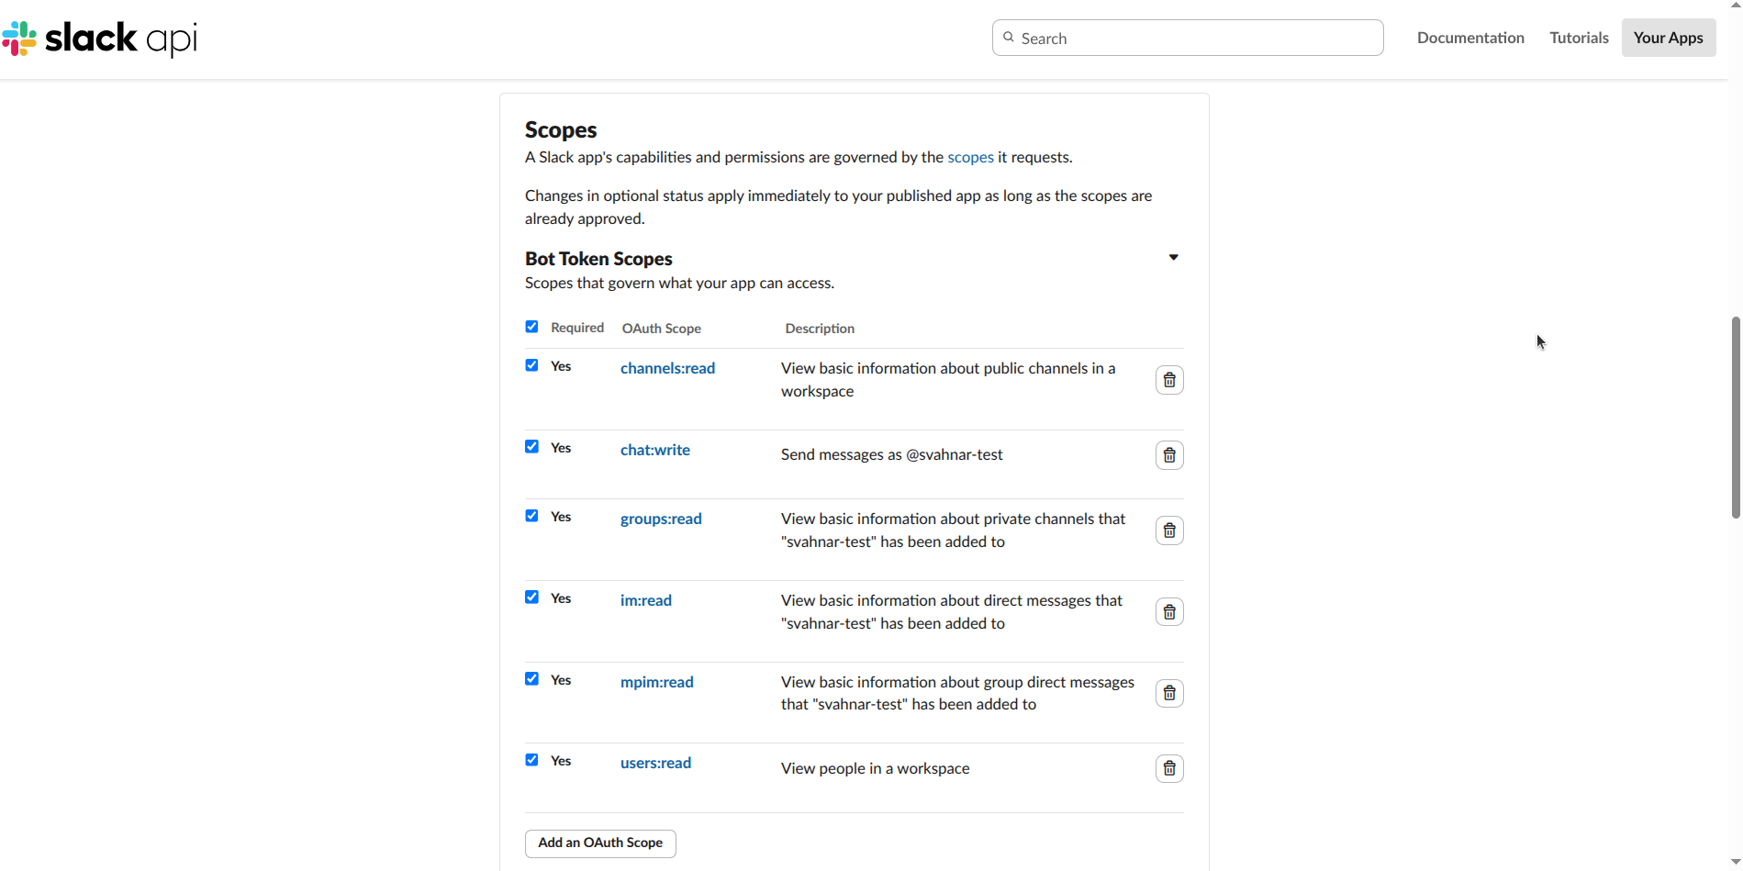Image resolution: width=1743 pixels, height=871 pixels.
Task: Focus the Search input field
Action: [1188, 38]
